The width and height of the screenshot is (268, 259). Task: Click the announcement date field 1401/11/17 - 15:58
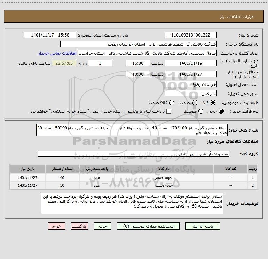(x=50, y=35)
